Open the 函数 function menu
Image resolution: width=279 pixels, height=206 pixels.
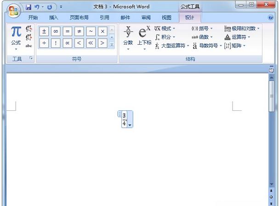click(202, 37)
